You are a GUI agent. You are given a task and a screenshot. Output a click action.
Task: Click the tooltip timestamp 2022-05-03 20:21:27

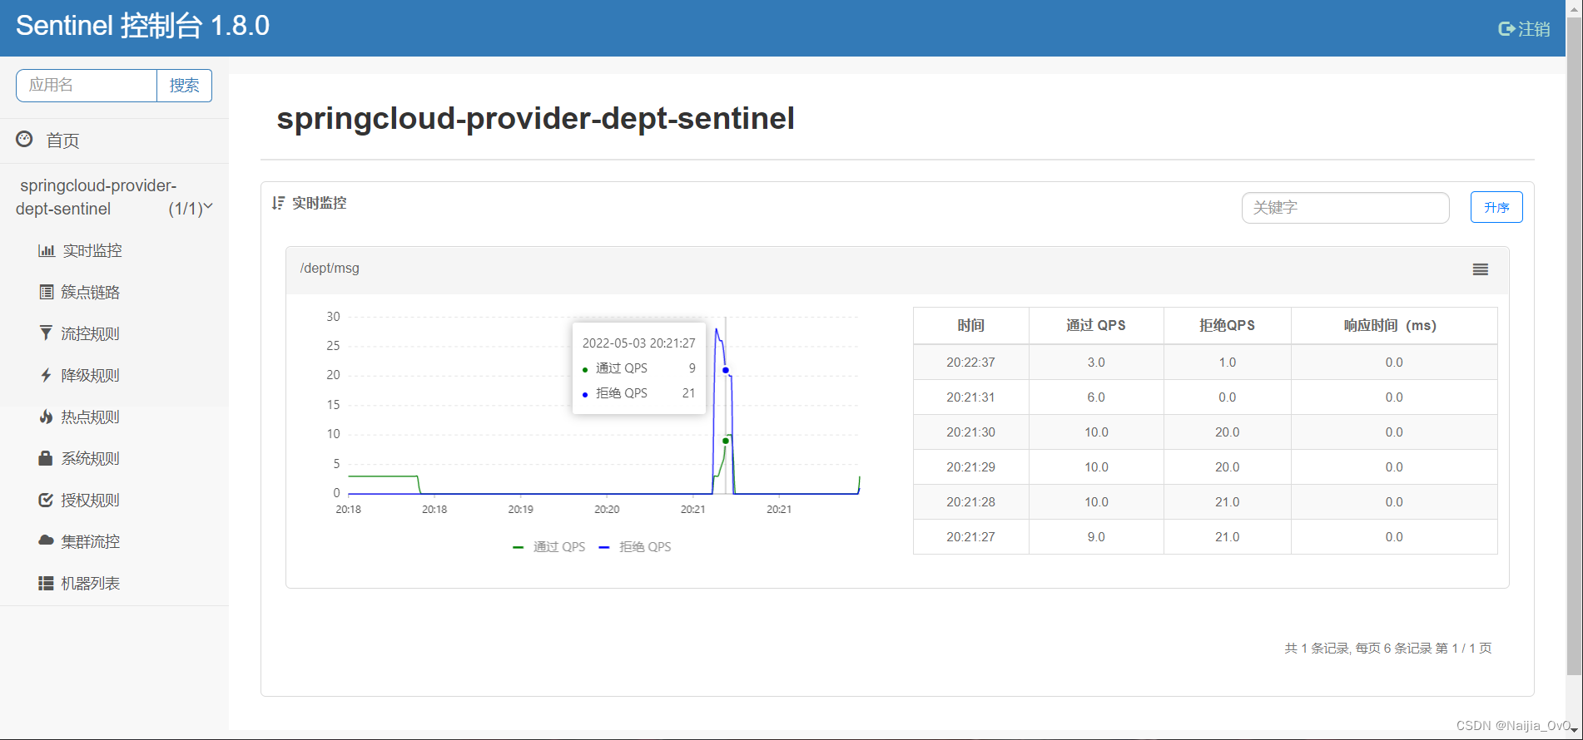(x=638, y=343)
